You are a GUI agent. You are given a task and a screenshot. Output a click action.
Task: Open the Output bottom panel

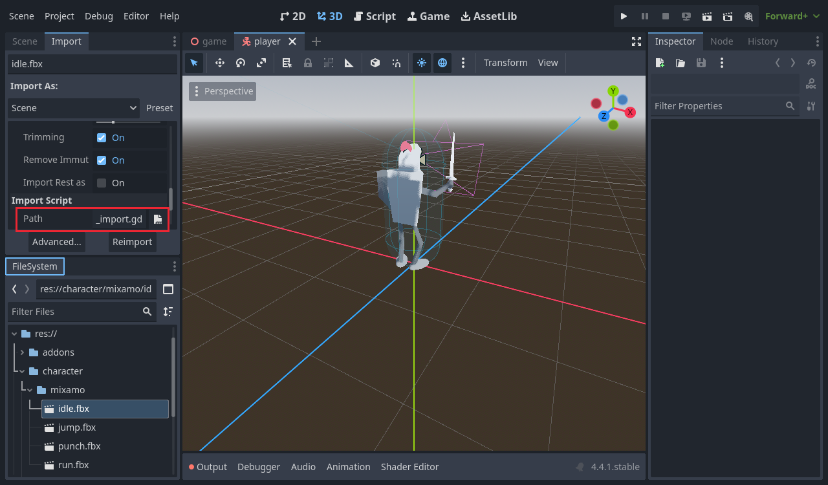tap(208, 467)
